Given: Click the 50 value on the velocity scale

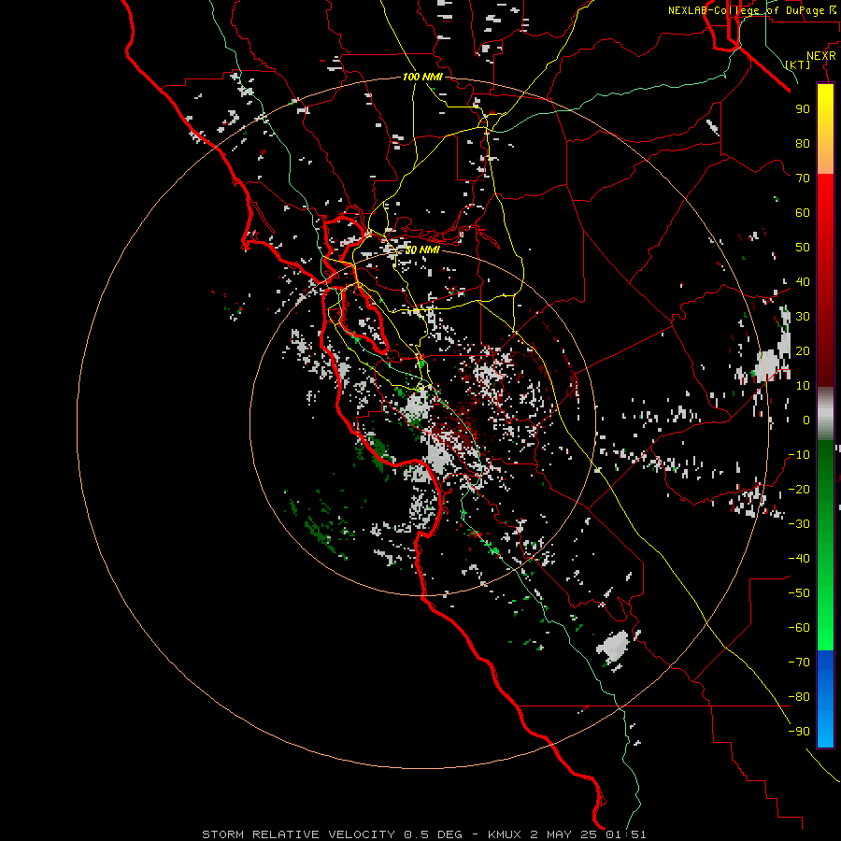Looking at the screenshot, I should click(x=803, y=248).
